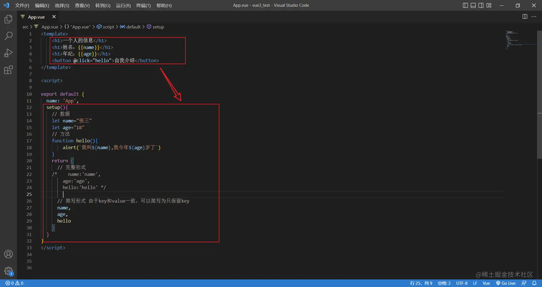Open the Explorer view in activity bar
This screenshot has height=287, width=542.
tap(8, 19)
